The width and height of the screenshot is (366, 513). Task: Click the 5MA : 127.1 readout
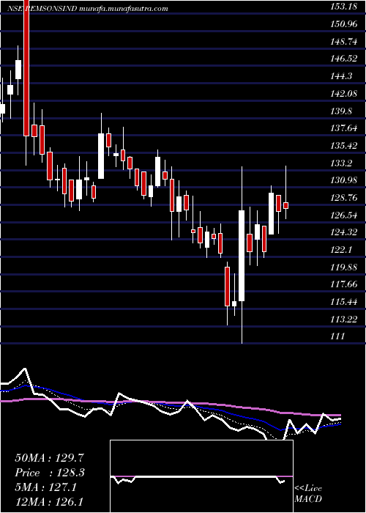pos(45,487)
